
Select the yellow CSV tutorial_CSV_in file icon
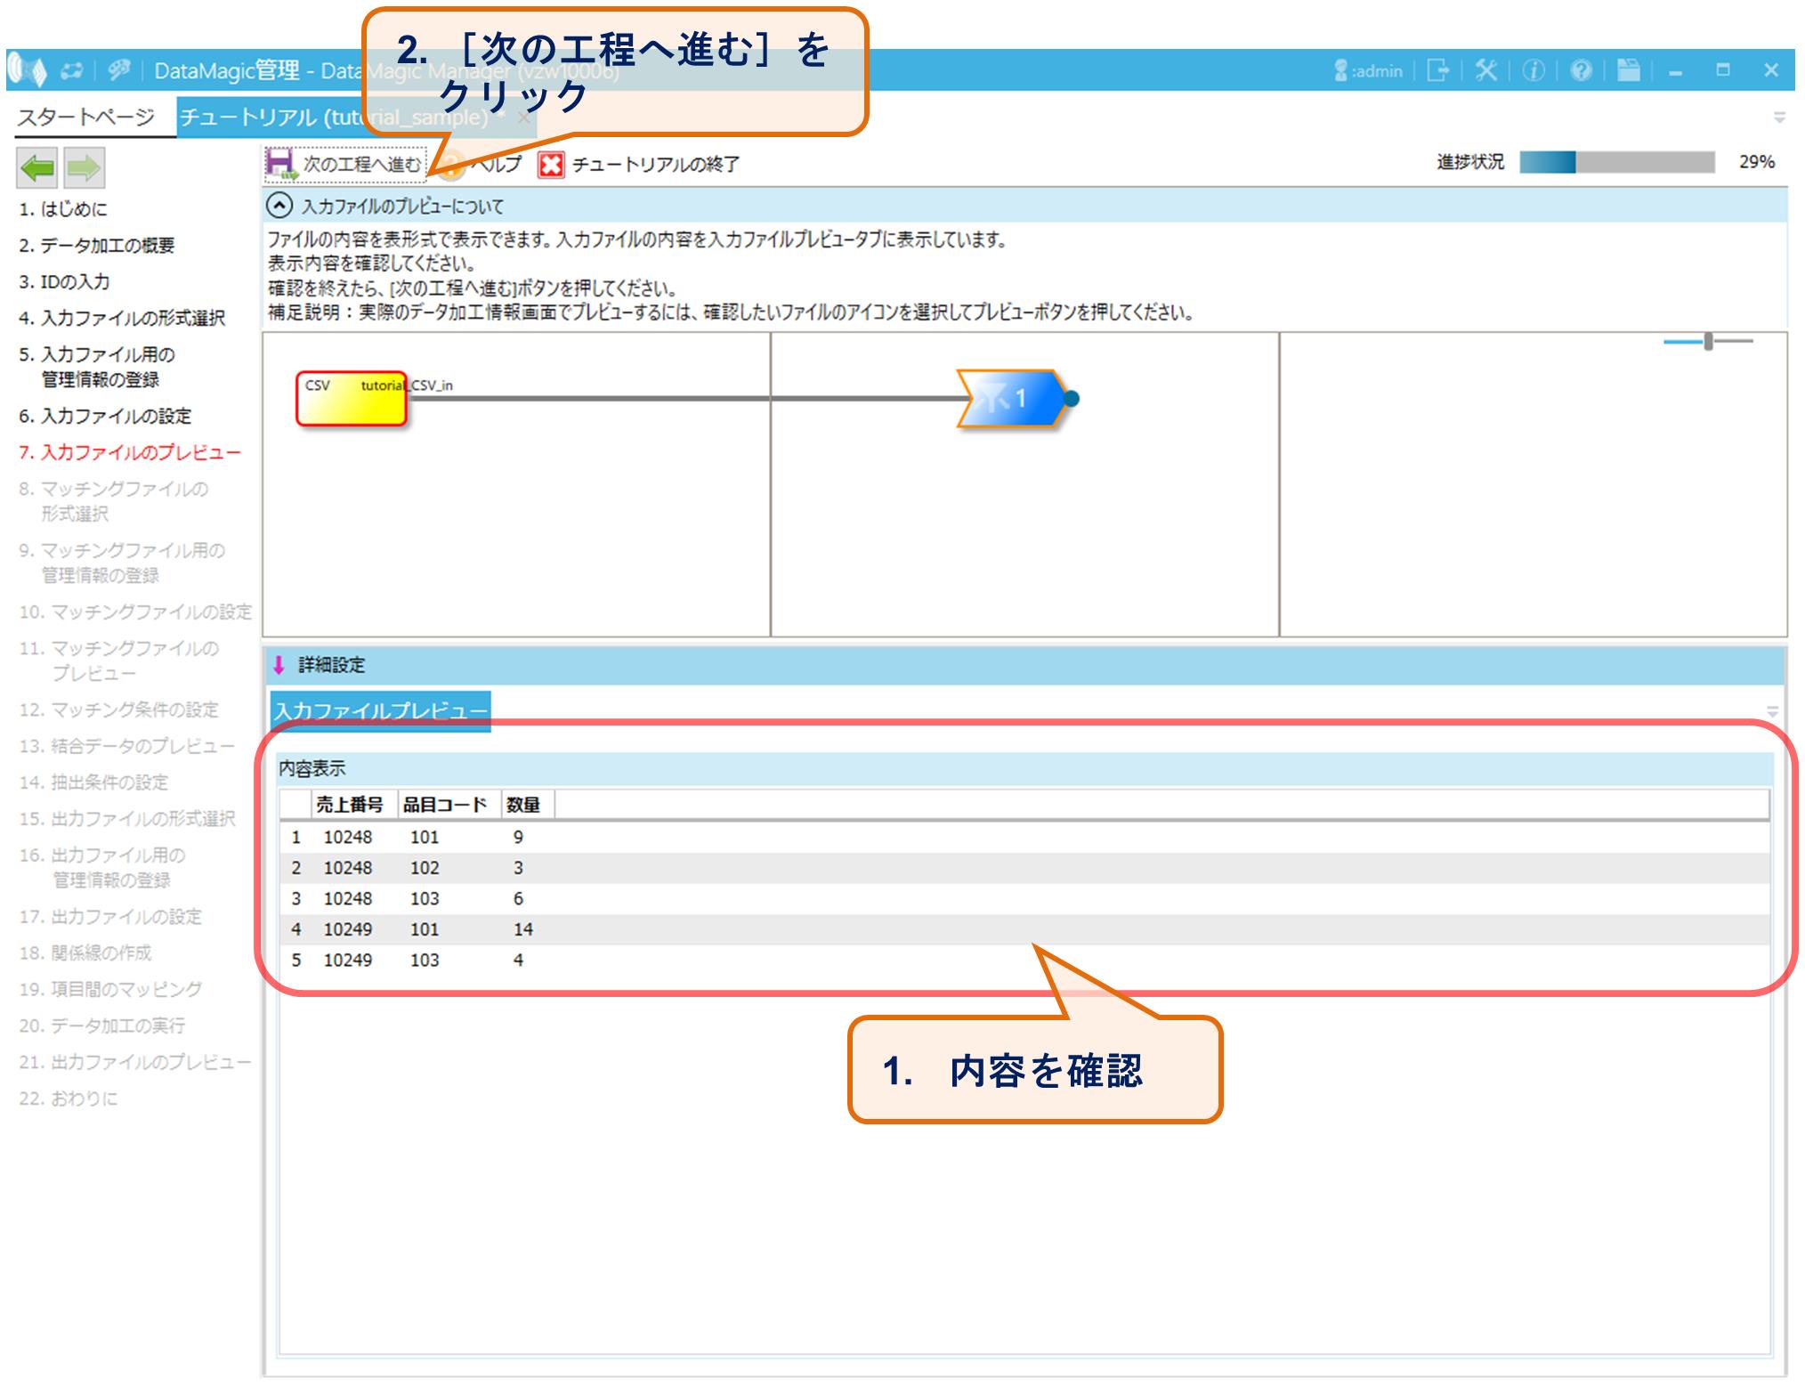(x=352, y=399)
